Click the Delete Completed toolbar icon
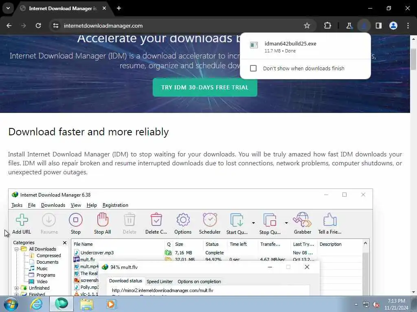This screenshot has width=417, height=312. click(156, 220)
